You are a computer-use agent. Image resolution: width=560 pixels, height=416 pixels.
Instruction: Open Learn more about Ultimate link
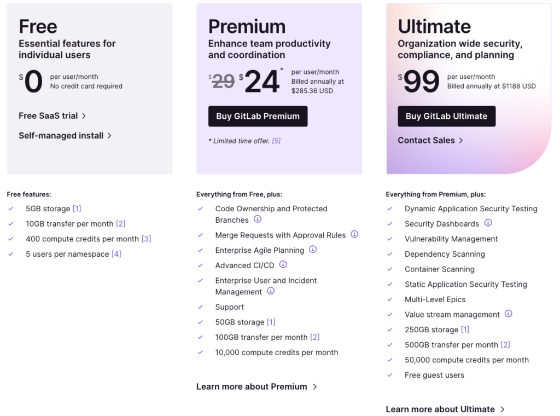pyautogui.click(x=445, y=409)
